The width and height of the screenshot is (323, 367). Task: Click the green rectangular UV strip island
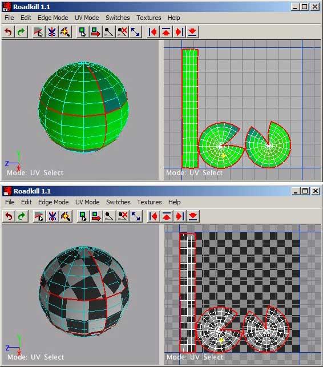190,108
